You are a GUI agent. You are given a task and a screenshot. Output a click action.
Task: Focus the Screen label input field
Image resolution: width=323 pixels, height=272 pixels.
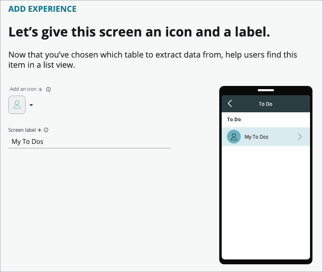click(x=89, y=141)
